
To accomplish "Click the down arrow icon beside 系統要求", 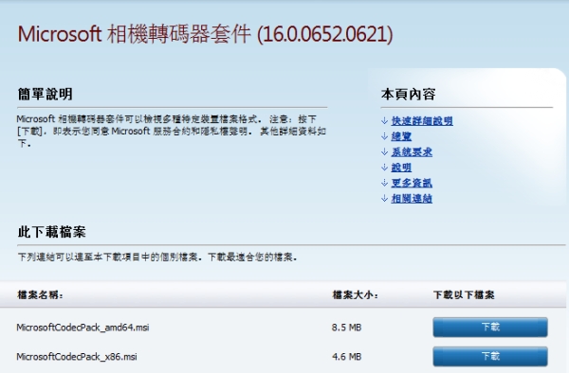I will [385, 152].
